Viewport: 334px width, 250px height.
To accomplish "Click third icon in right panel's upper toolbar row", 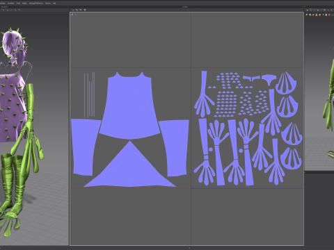I will pos(315,10).
